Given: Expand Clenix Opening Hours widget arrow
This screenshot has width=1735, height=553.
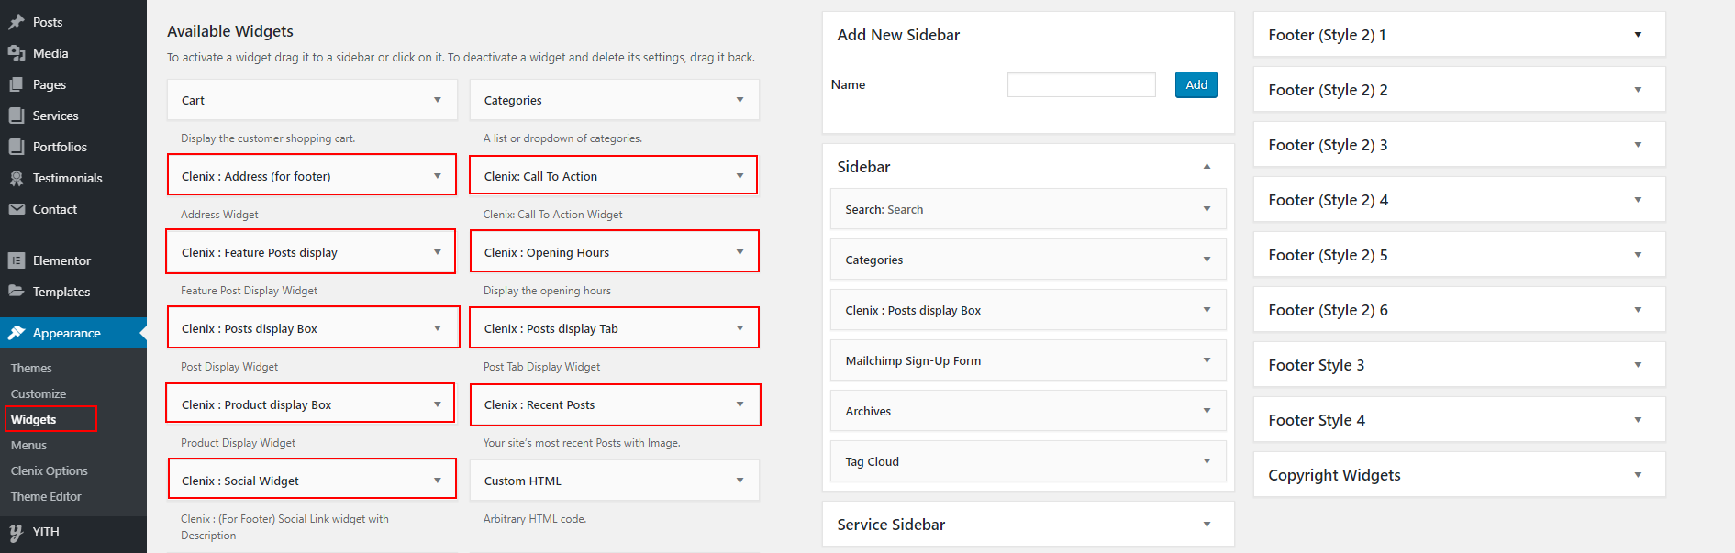Looking at the screenshot, I should (740, 252).
